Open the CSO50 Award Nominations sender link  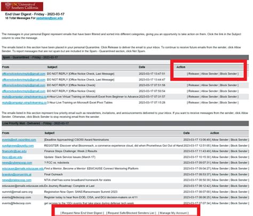(x=19, y=140)
